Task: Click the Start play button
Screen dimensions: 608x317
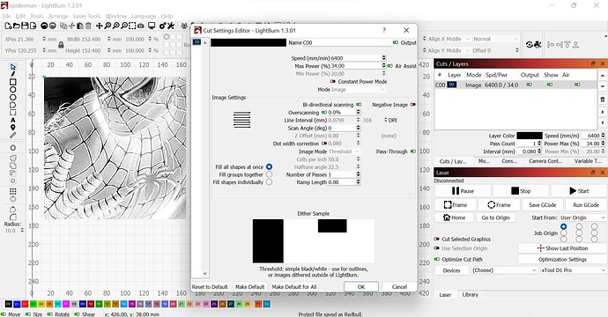Action: (x=579, y=191)
